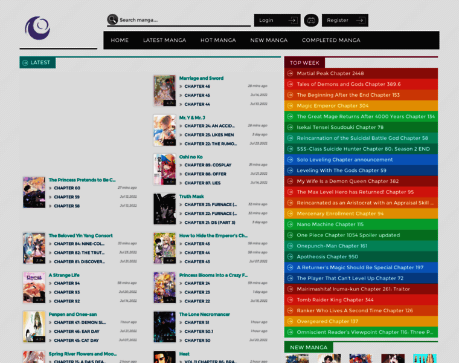Open Mr. Y & Mr. J title link
The width and height of the screenshot is (459, 363).
[x=192, y=117]
